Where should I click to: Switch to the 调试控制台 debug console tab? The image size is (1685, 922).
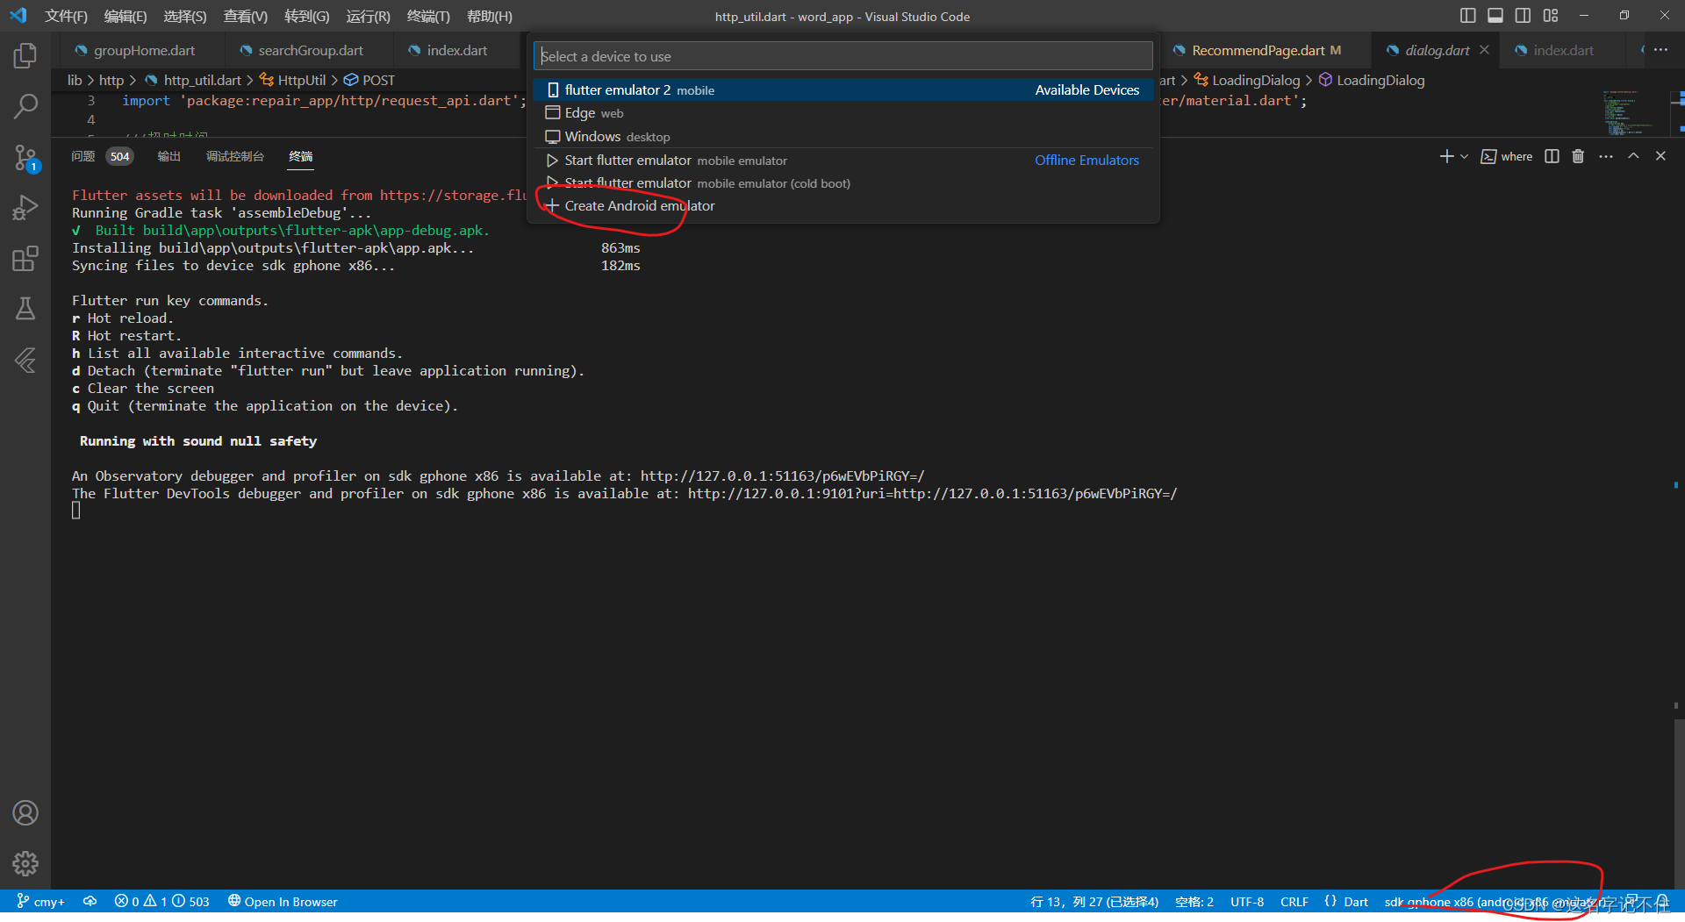(235, 156)
